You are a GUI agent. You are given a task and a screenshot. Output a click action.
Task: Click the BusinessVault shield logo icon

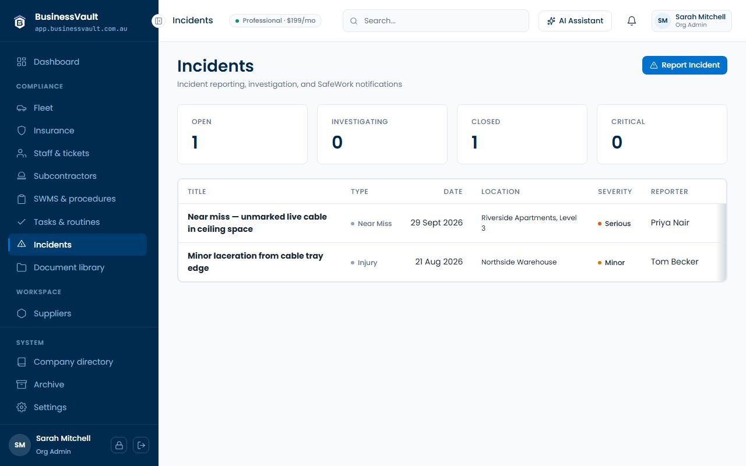pos(20,22)
